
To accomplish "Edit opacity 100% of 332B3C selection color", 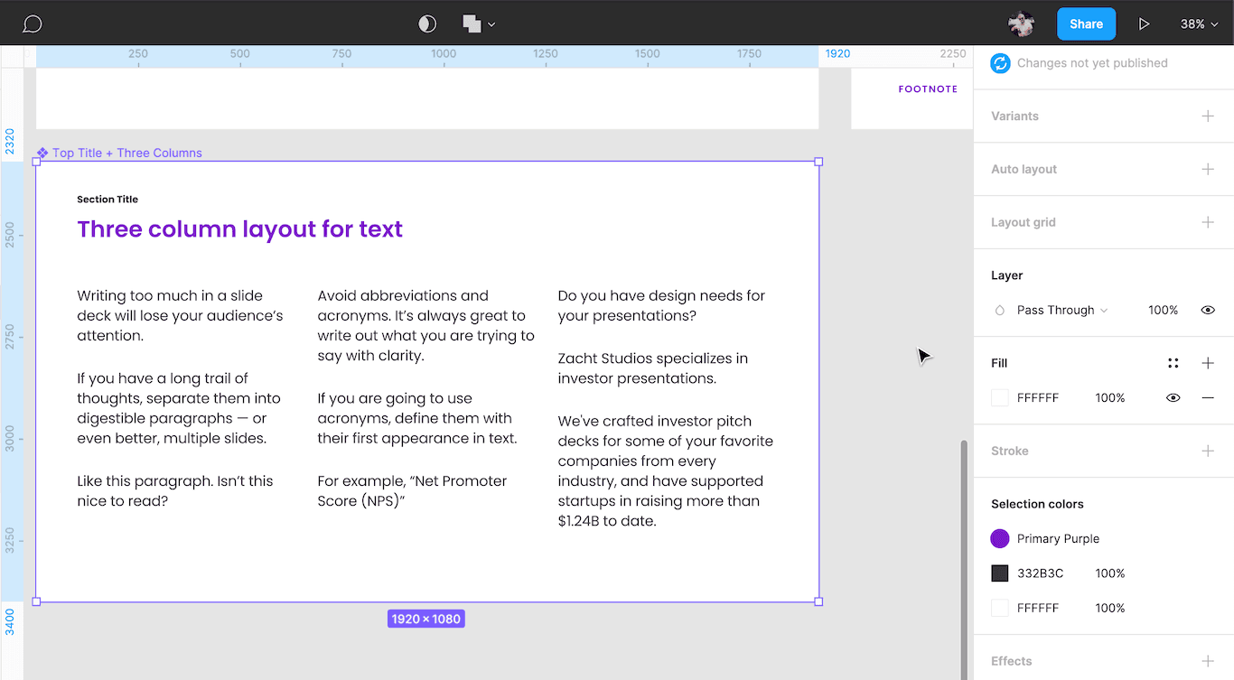I will (x=1110, y=573).
